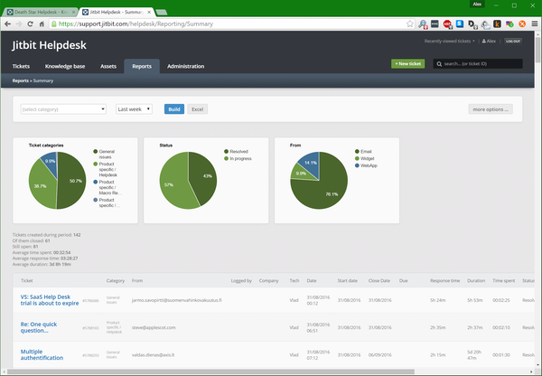Open the Chrome hamburger menu
This screenshot has height=376, width=542.
[x=535, y=23]
